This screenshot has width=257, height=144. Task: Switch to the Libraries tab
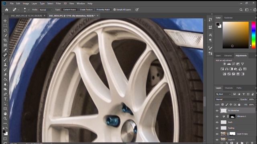tap(228, 56)
